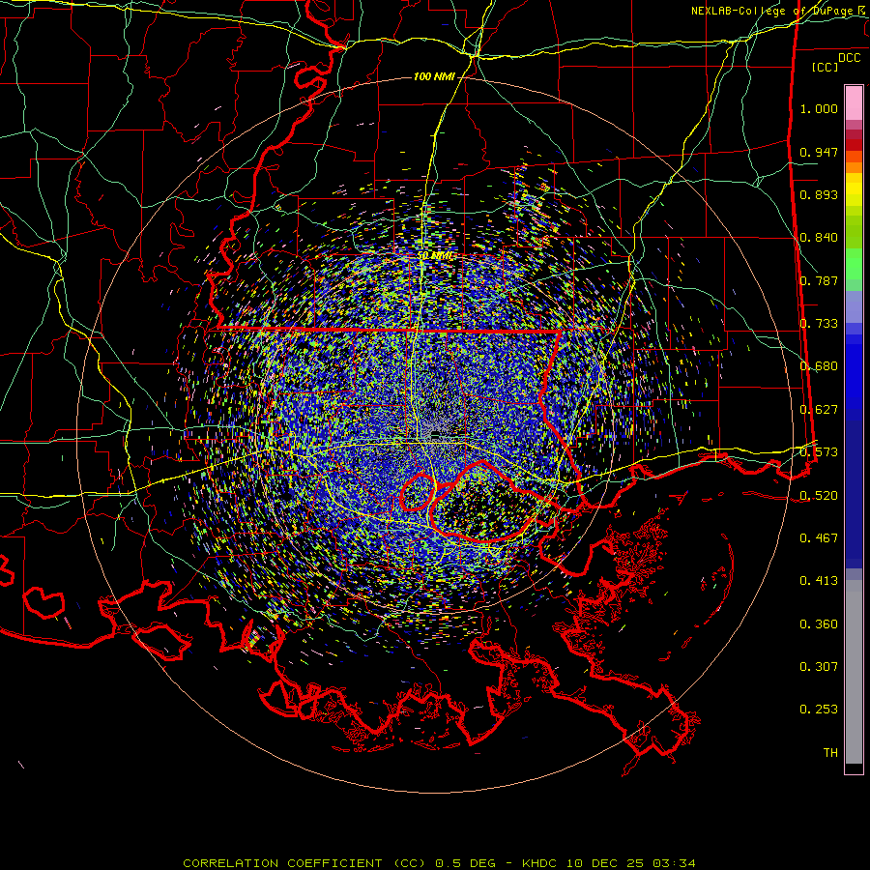
Task: Click the 1.000 value on the color scale
Action: tap(819, 108)
